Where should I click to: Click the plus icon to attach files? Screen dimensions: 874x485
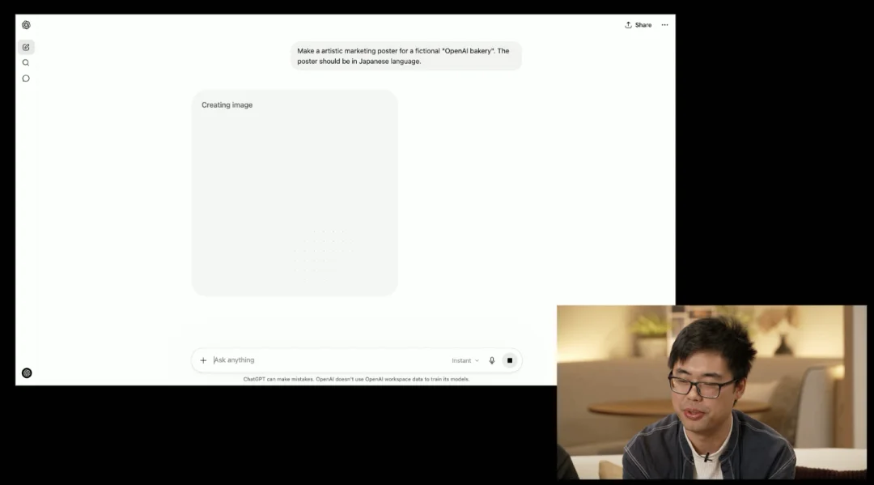(x=203, y=360)
